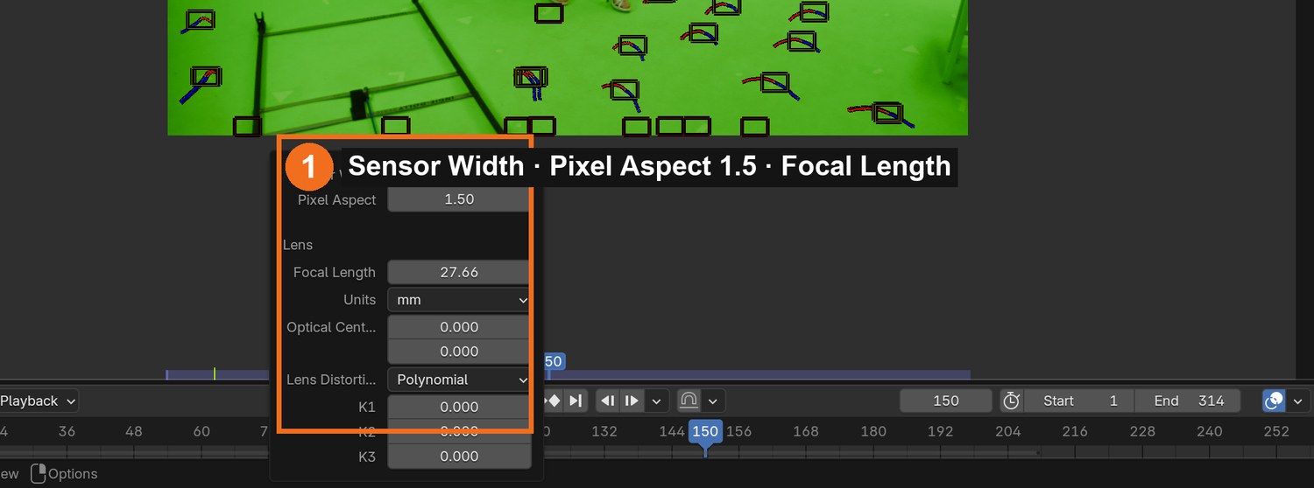This screenshot has width=1314, height=488.
Task: Click the blue playhead at frame 150
Action: [704, 431]
